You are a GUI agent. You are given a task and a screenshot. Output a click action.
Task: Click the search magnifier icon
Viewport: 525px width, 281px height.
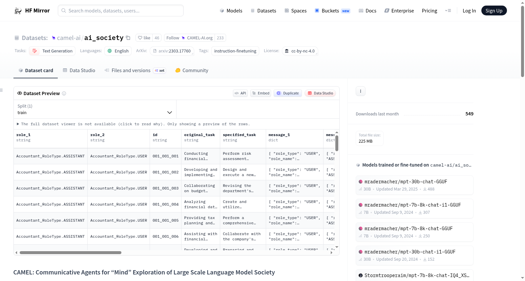coord(64,10)
